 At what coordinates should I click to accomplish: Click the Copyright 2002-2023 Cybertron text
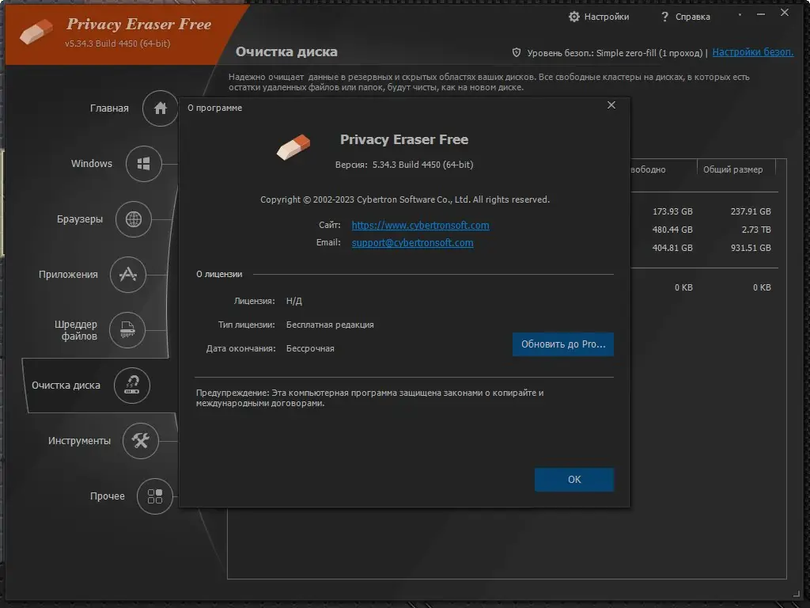(x=405, y=199)
